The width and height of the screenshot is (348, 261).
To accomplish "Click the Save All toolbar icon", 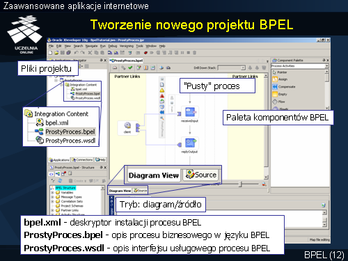I will [68, 53].
